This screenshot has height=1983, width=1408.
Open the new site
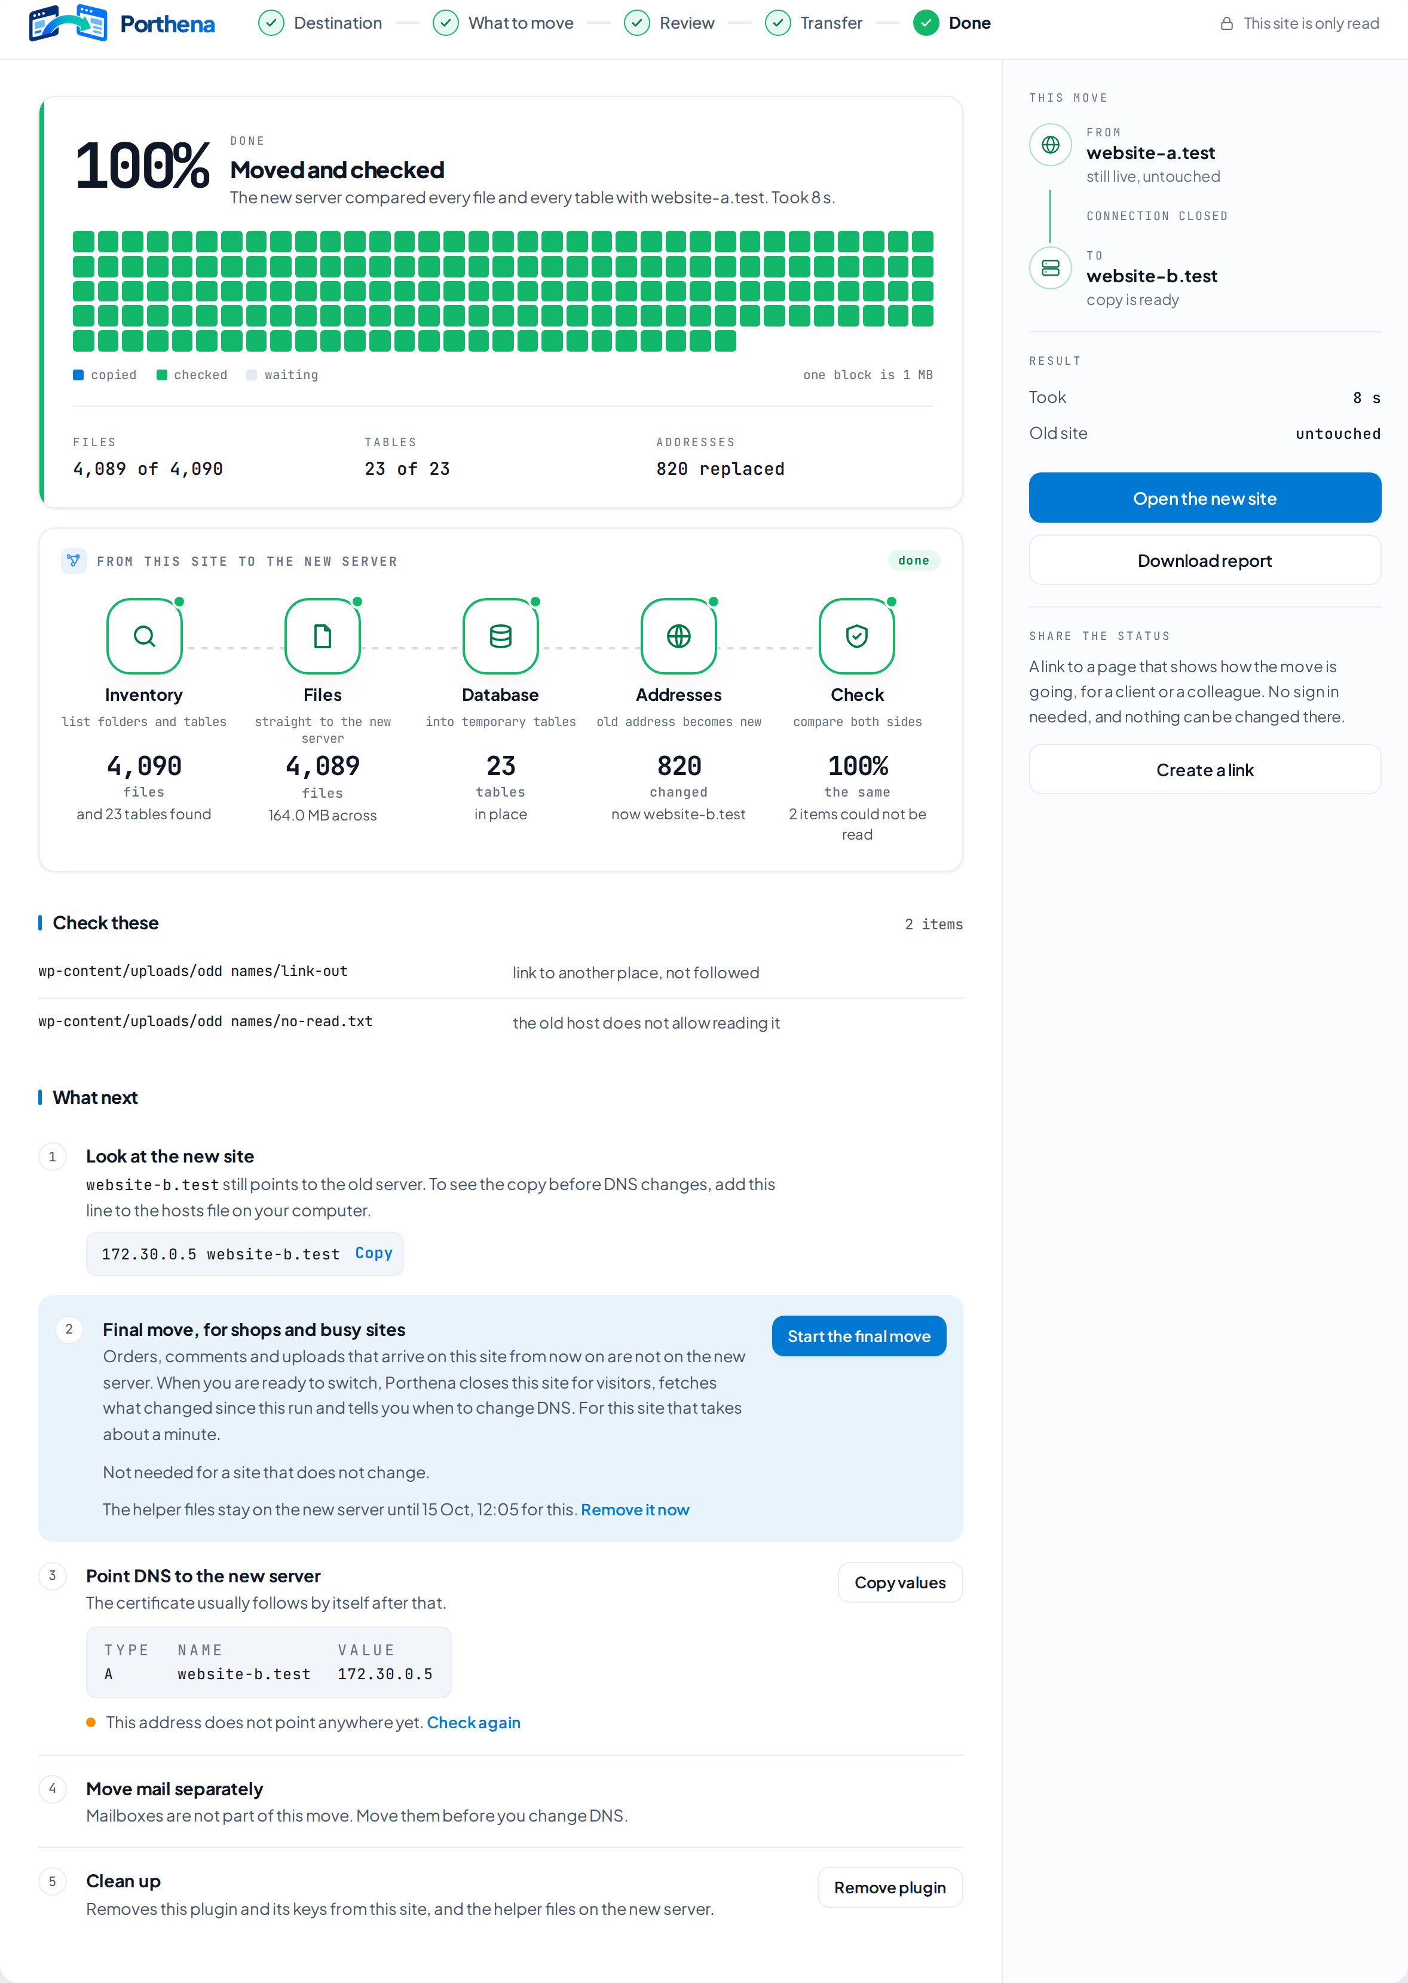[1204, 498]
